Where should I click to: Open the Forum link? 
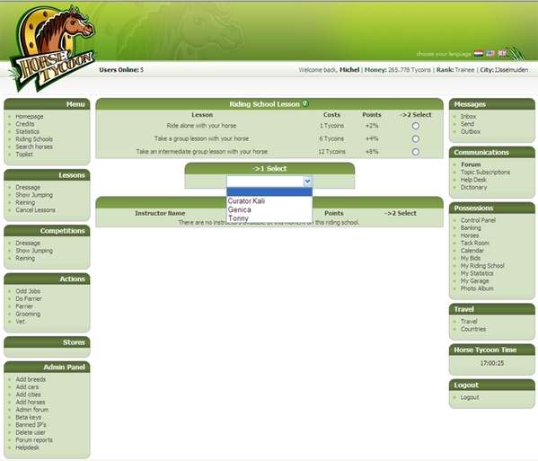click(471, 164)
